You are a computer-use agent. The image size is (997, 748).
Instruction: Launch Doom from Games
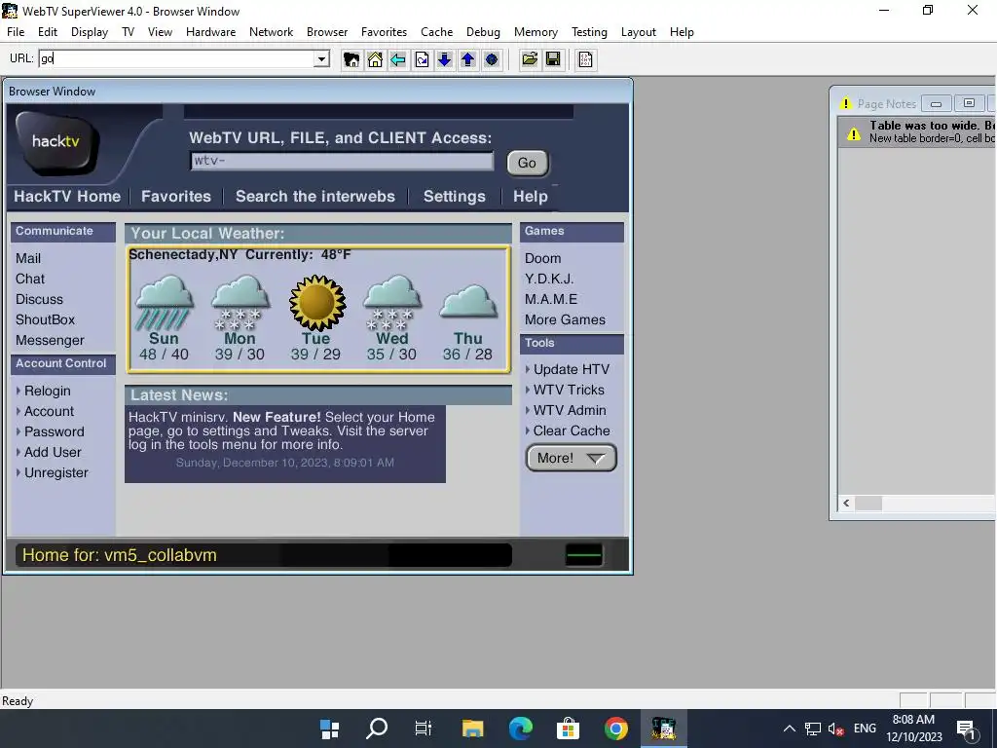(x=543, y=258)
